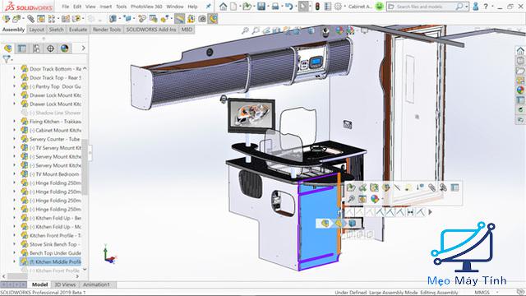Click the Edit Appearance sphere icon in viewport toolbar
Screen dimensions: 526x296
coord(339,31)
